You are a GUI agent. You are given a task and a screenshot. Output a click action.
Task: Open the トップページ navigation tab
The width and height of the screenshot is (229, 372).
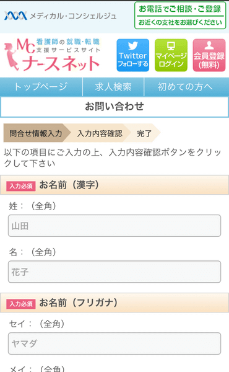(x=41, y=87)
